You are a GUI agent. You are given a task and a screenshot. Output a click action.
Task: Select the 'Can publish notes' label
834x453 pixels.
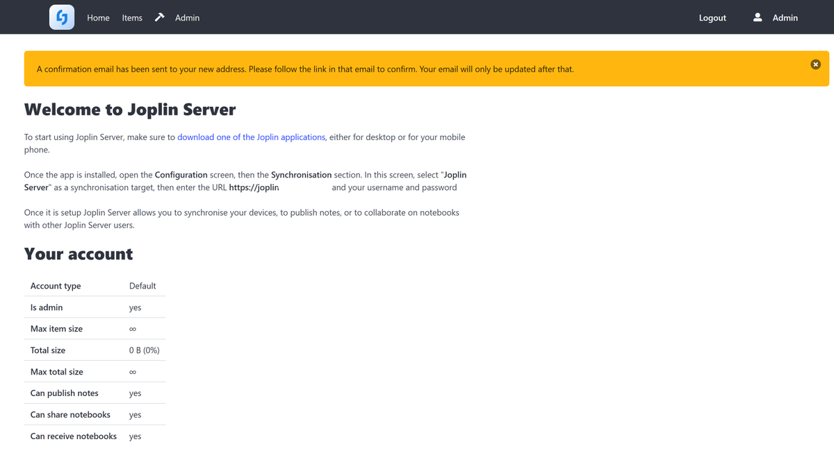tap(65, 393)
